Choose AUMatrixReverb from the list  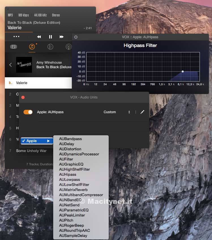[81, 190]
